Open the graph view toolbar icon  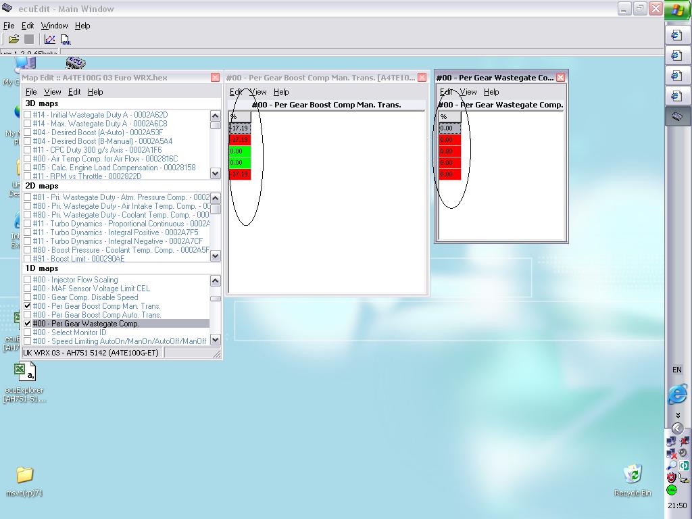click(x=50, y=39)
